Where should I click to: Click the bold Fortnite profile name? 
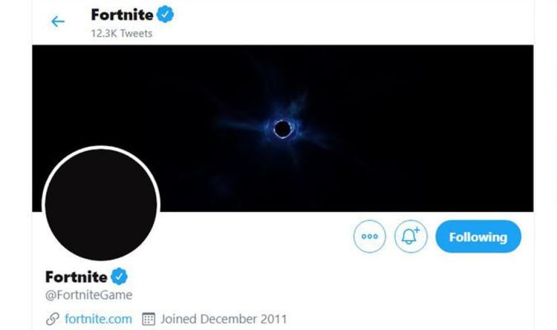76,277
